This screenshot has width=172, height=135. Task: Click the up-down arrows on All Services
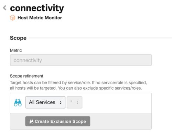61,102
